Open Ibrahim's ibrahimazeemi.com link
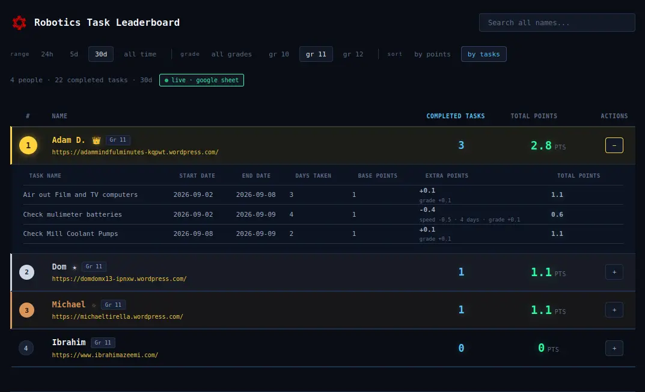This screenshot has width=645, height=392. click(105, 355)
